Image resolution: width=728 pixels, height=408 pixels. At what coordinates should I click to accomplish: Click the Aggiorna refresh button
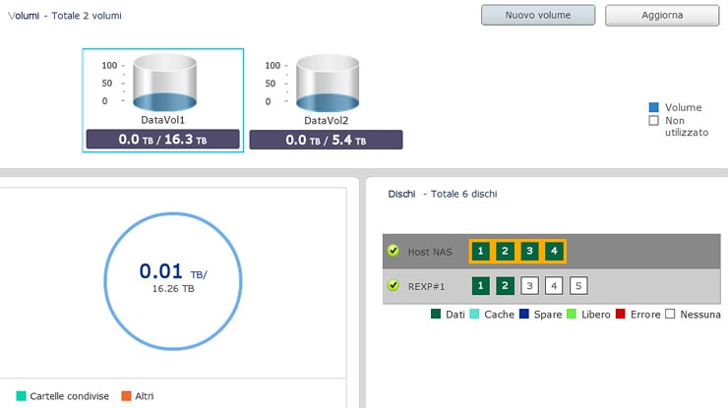coord(662,16)
